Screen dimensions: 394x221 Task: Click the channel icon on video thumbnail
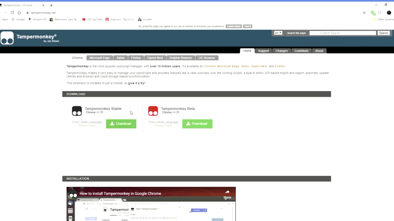(73, 194)
